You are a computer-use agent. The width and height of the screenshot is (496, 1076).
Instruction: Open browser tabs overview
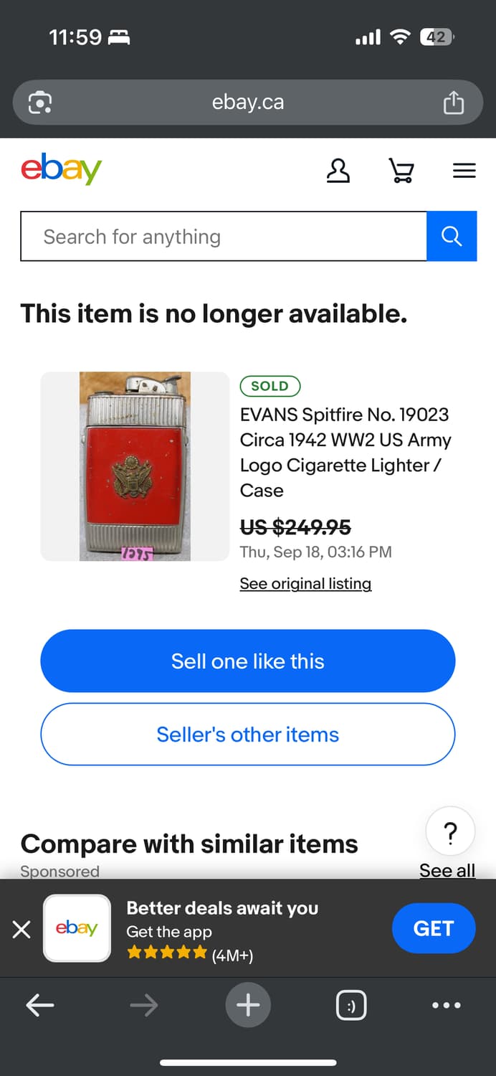tap(350, 1005)
